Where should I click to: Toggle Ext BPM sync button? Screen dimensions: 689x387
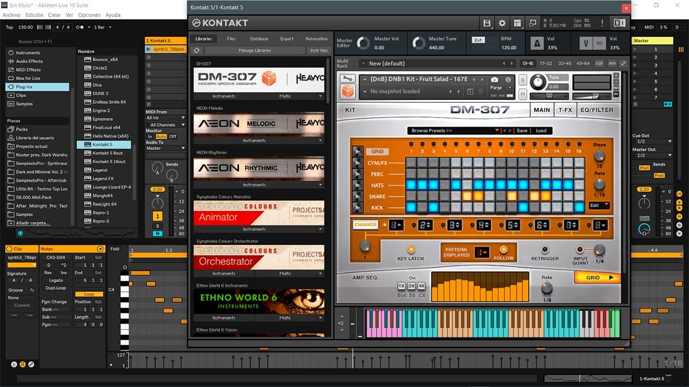tap(478, 40)
